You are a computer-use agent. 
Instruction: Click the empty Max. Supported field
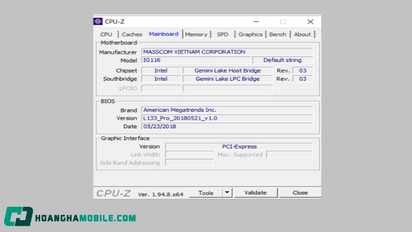[x=289, y=155]
